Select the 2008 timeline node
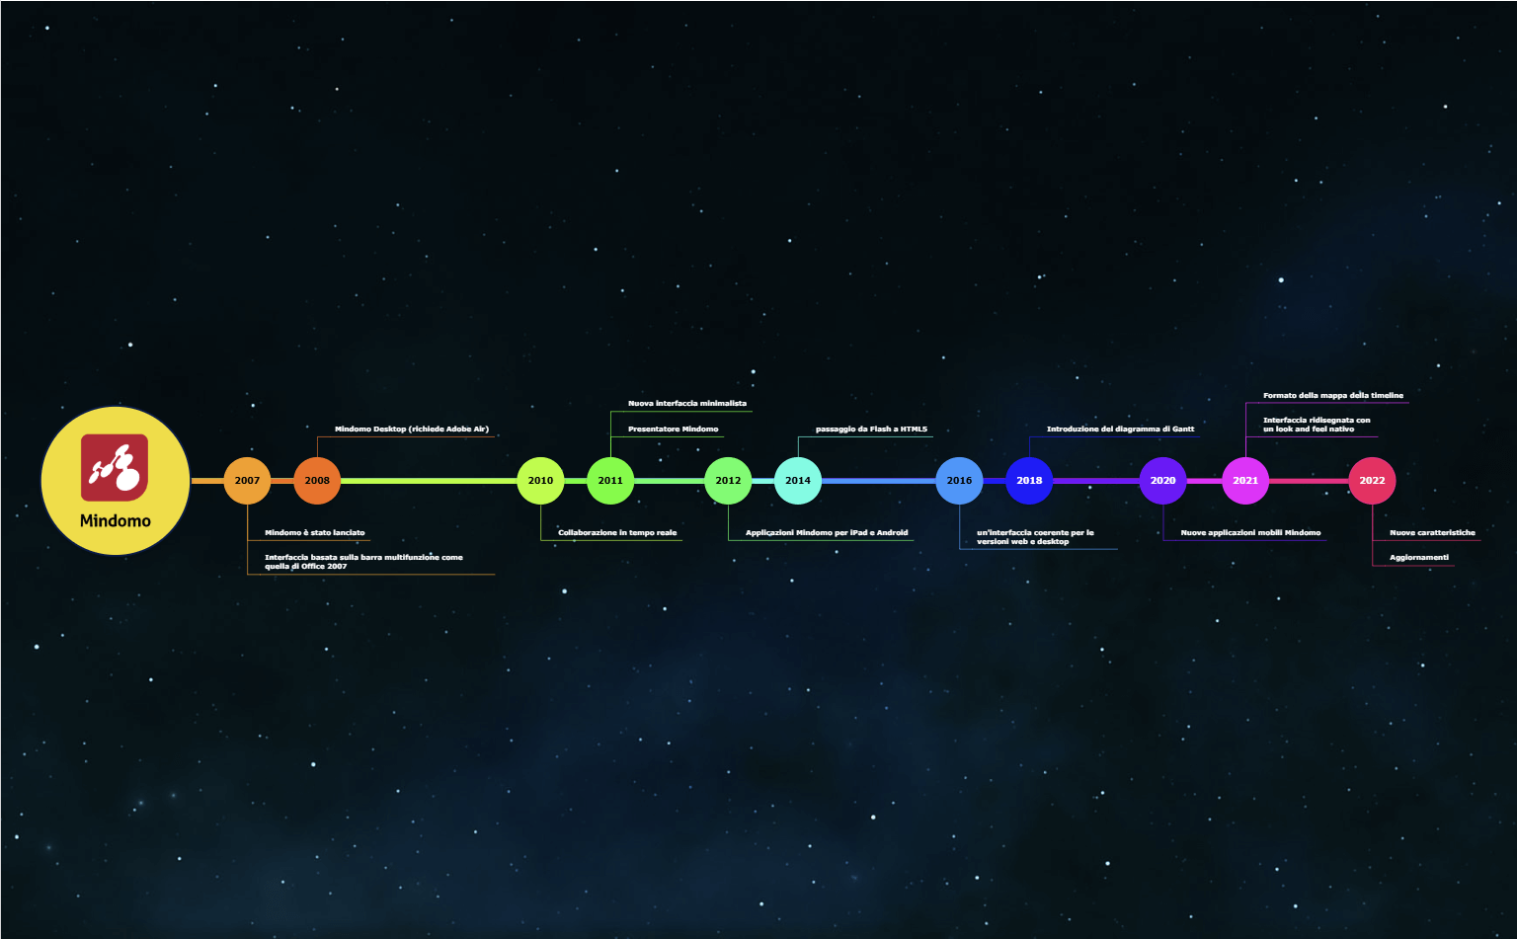 (x=317, y=481)
